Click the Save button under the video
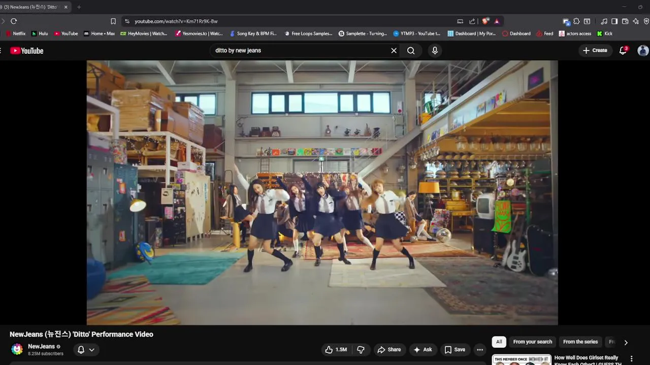Viewport: 650px width, 365px height. (x=455, y=350)
